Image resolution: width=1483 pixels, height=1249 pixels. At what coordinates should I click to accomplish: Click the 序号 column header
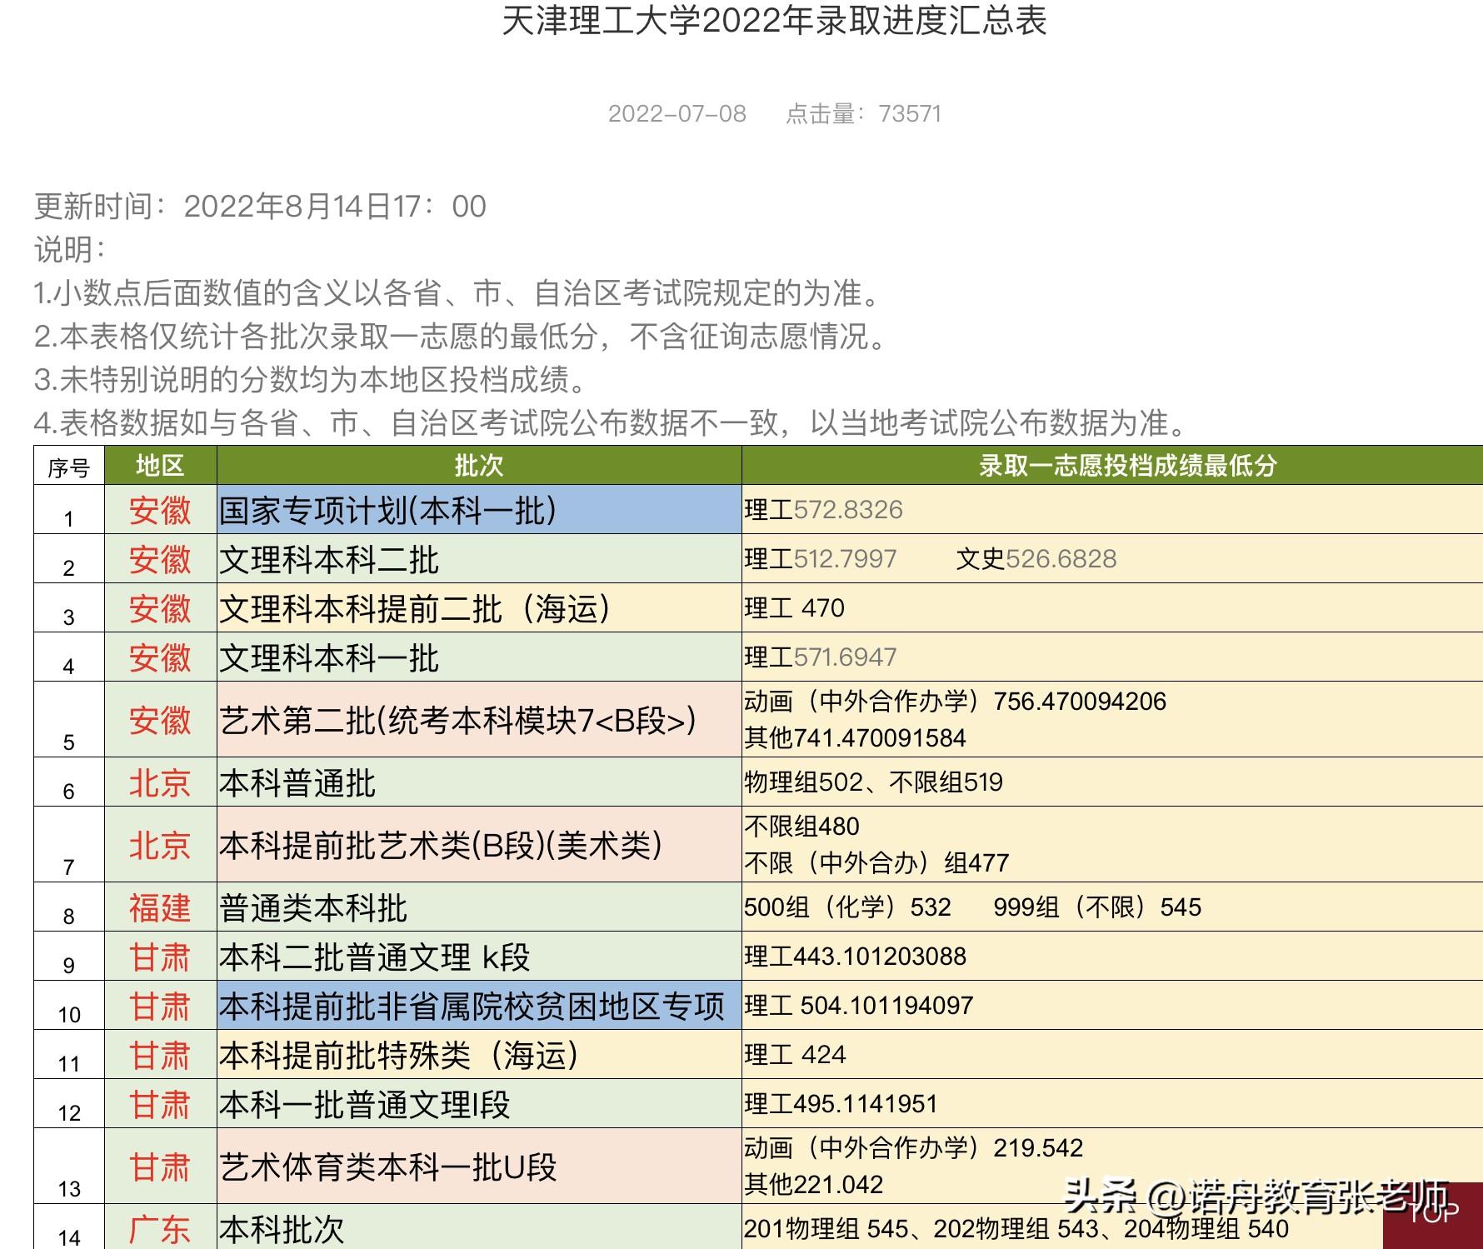point(69,466)
